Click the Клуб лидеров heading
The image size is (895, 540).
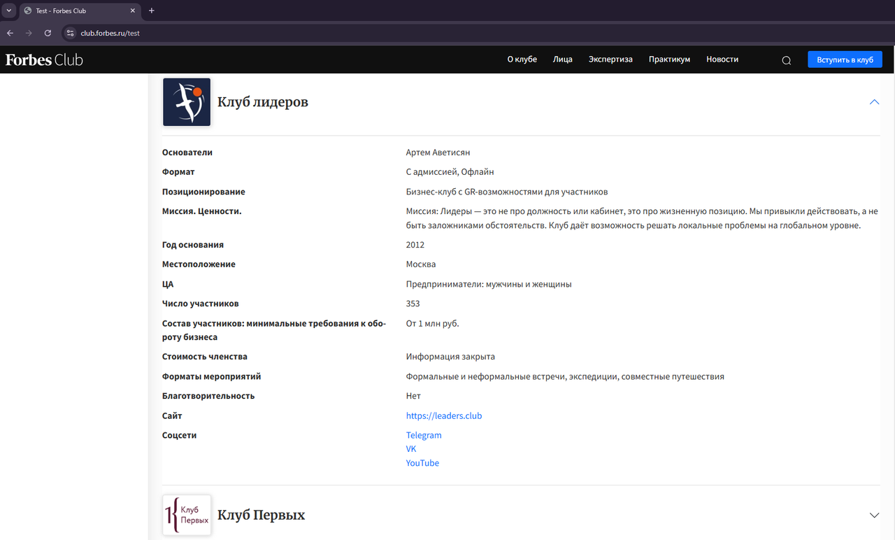click(x=263, y=102)
